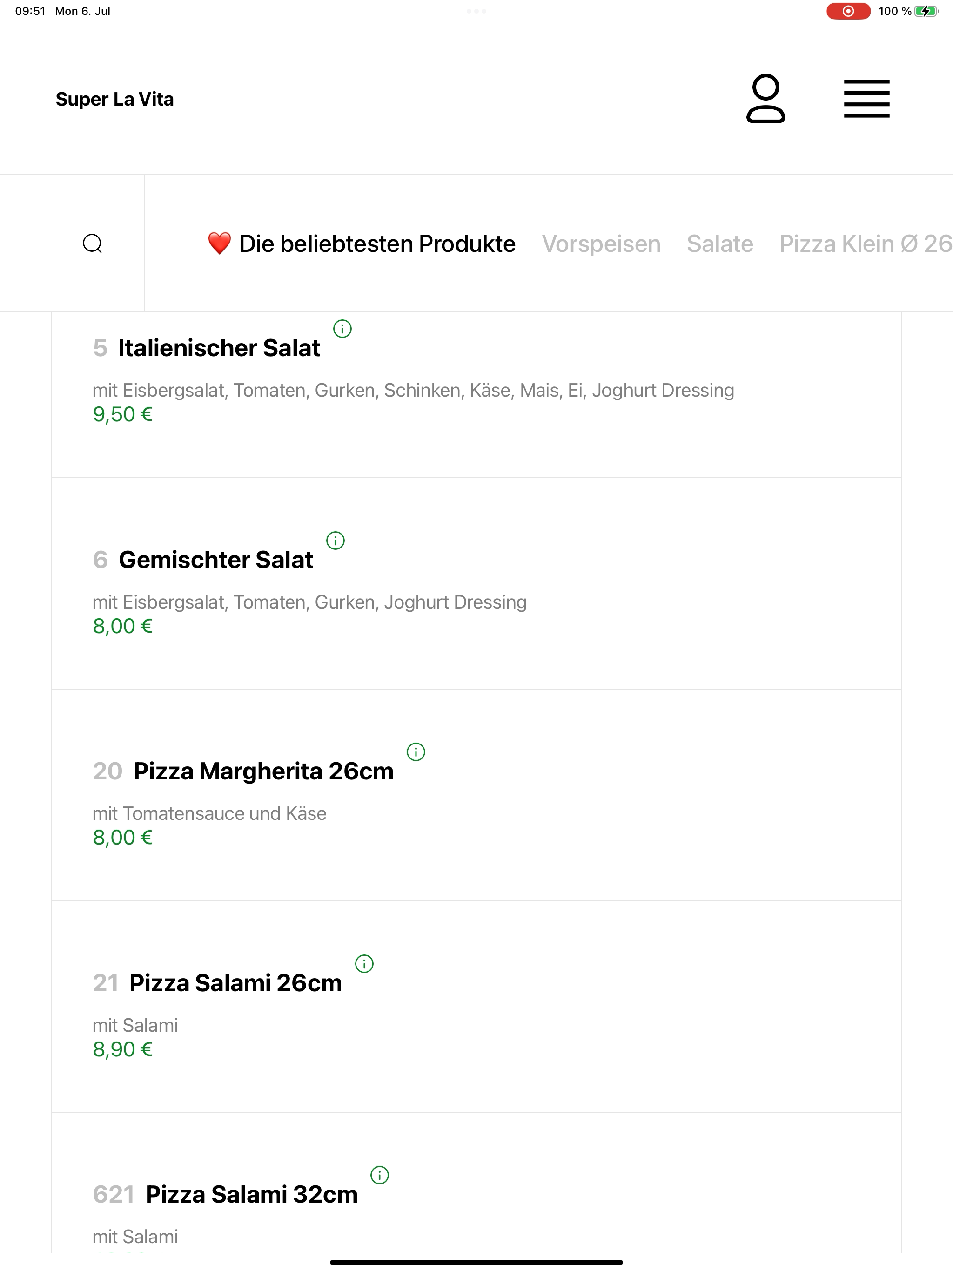Select Die beliebtesten Produkte tab
This screenshot has height=1272, width=953.
coord(362,244)
